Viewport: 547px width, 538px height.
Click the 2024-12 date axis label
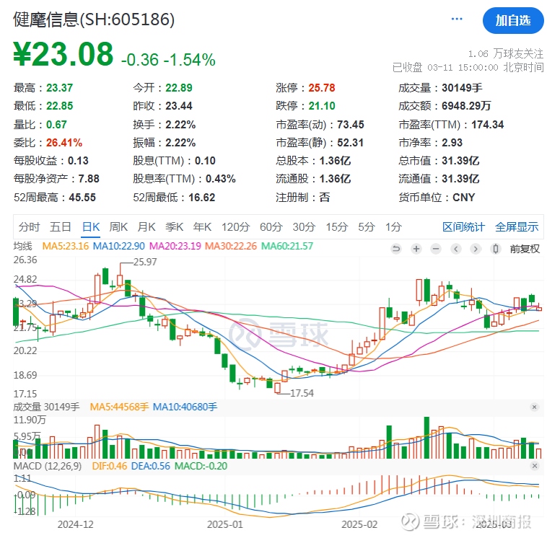click(75, 524)
